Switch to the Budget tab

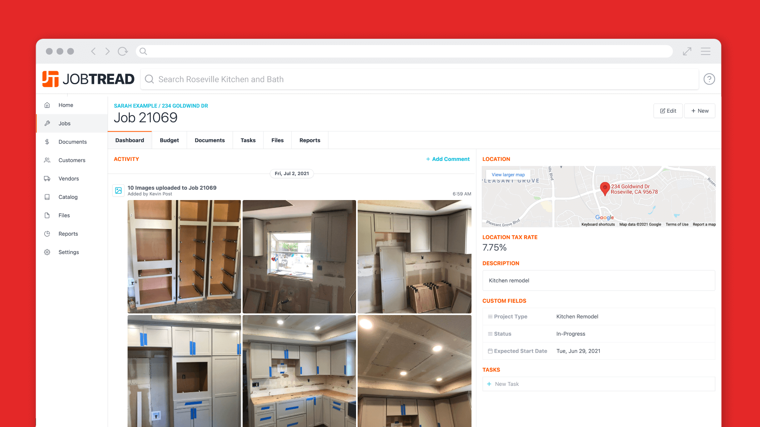(169, 140)
